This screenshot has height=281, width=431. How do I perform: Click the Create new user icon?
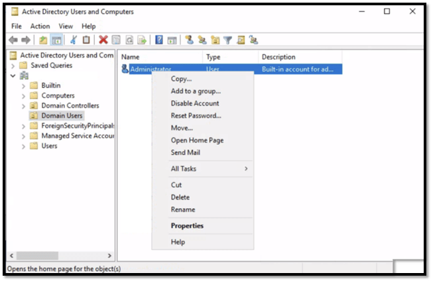point(189,40)
